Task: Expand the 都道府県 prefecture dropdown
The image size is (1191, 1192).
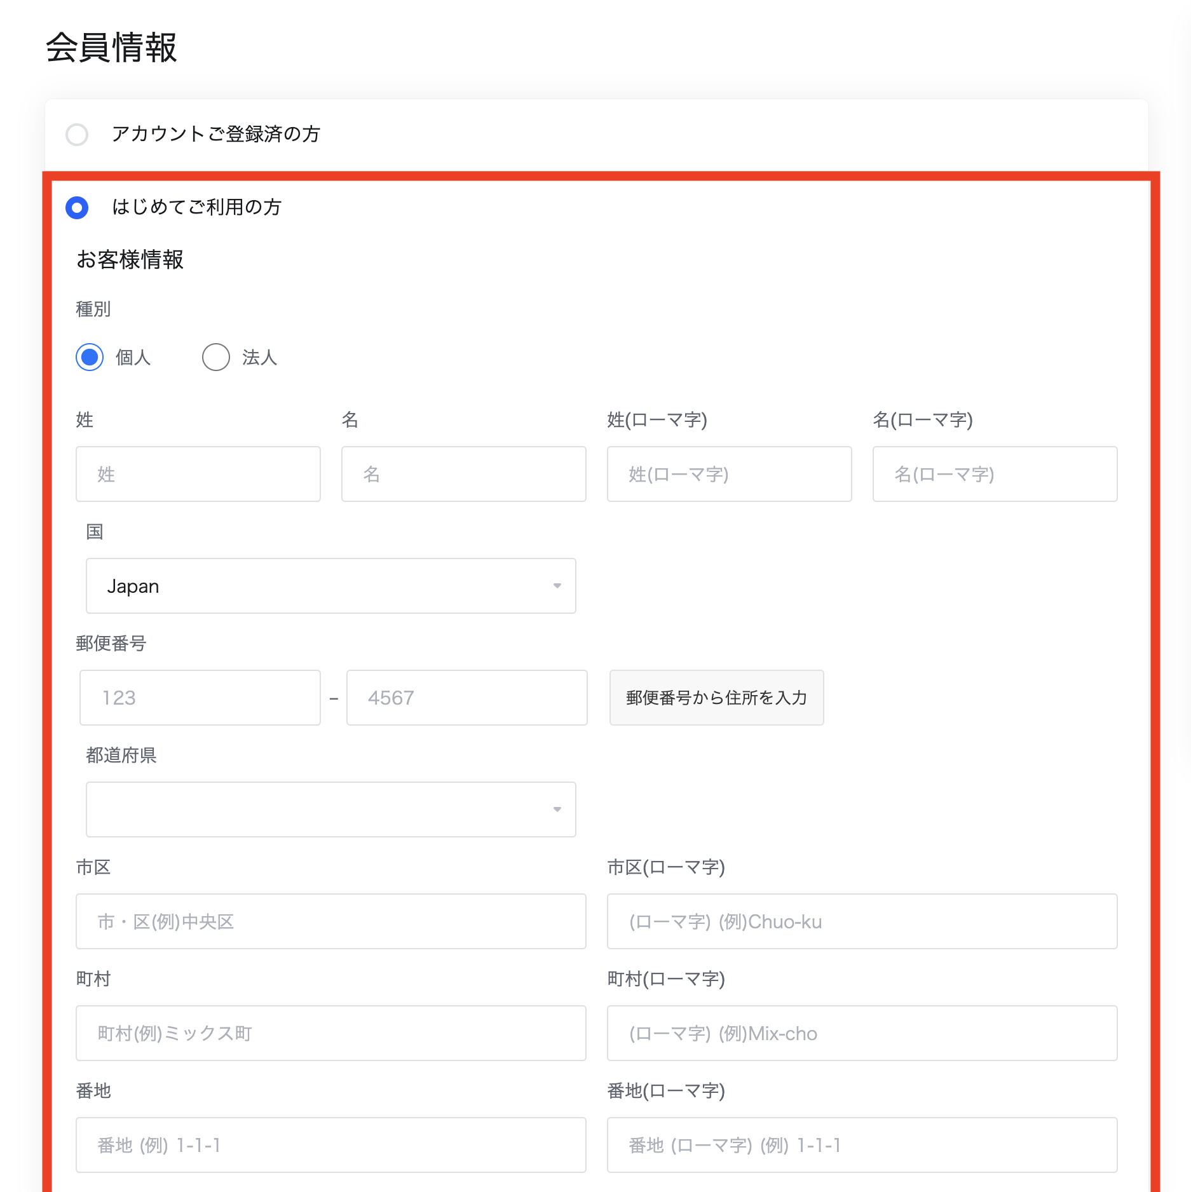Action: click(330, 809)
